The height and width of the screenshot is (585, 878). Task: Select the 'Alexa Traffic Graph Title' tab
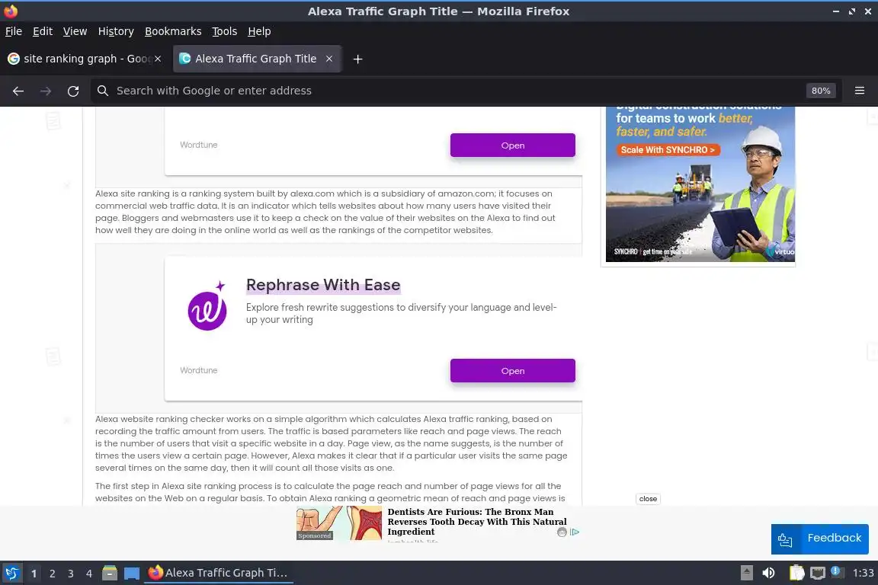tap(257, 59)
